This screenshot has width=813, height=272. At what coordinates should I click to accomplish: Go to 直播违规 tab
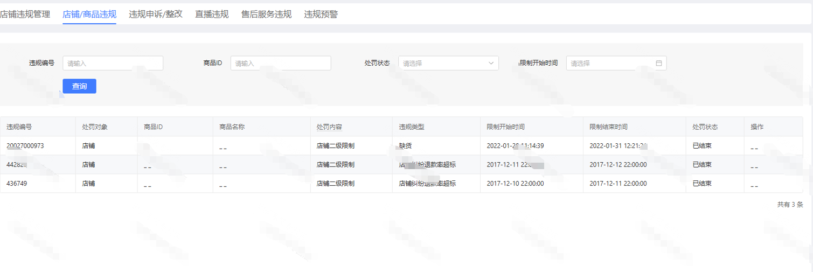point(212,14)
